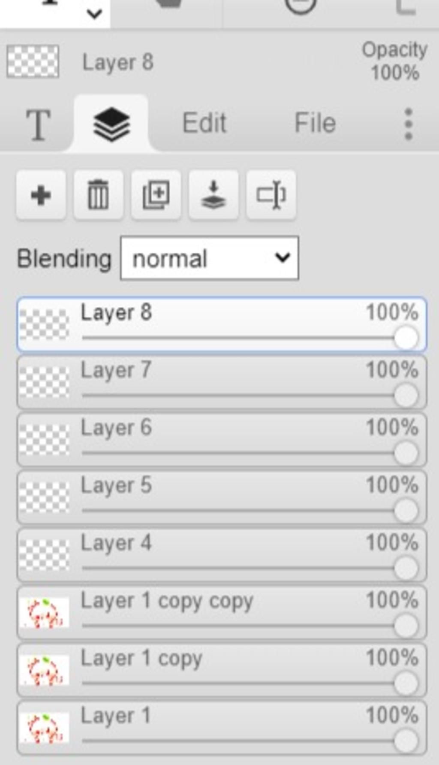439x765 pixels.
Task: Open the Layers tab icon
Action: [111, 124]
